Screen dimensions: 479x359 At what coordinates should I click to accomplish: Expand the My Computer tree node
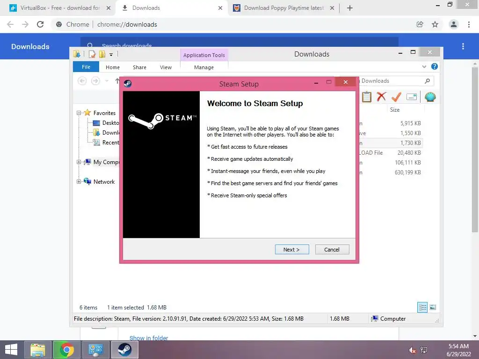(79, 162)
